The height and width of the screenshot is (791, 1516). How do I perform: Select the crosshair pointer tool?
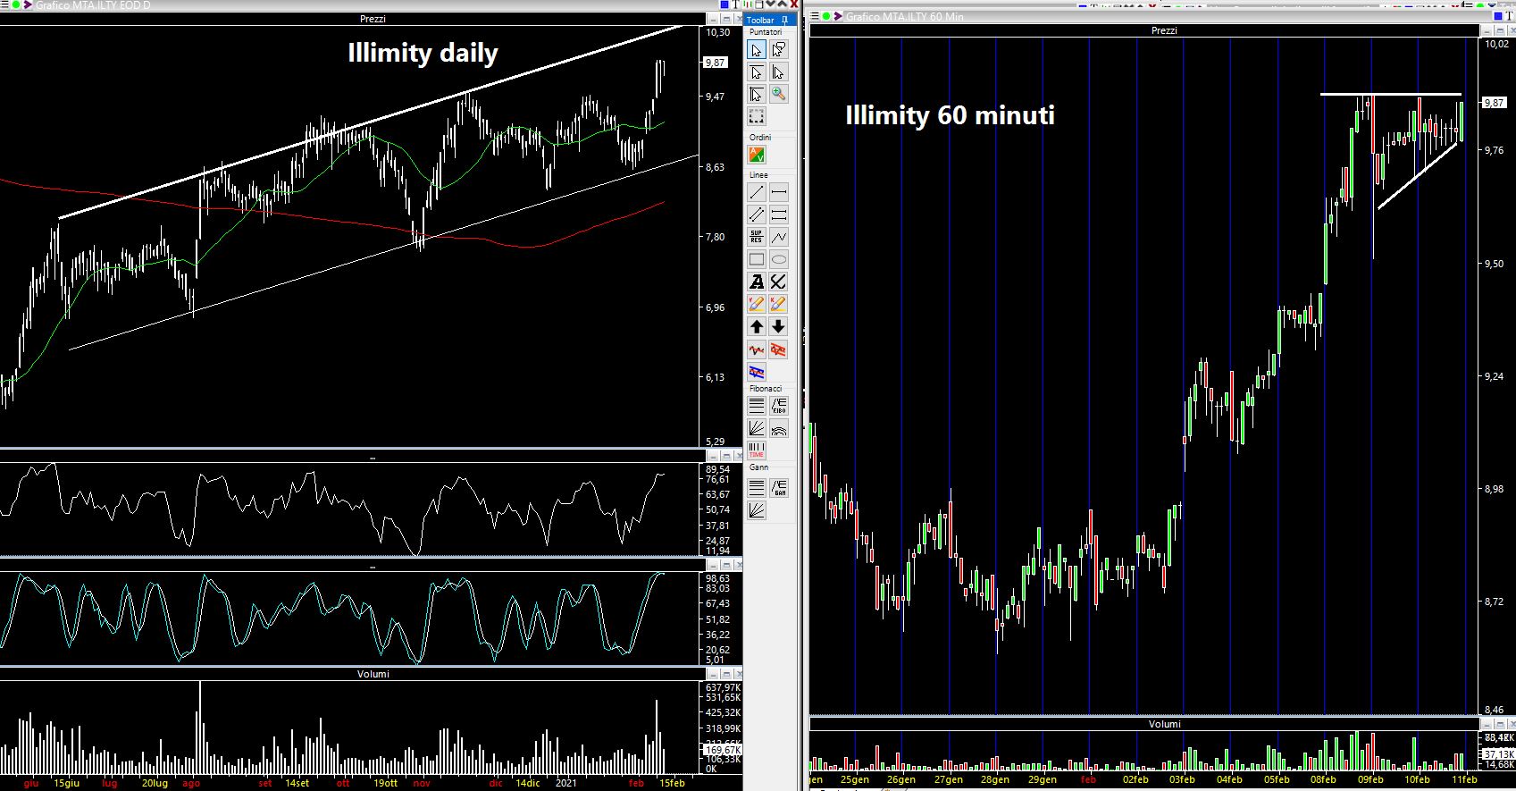[x=757, y=94]
